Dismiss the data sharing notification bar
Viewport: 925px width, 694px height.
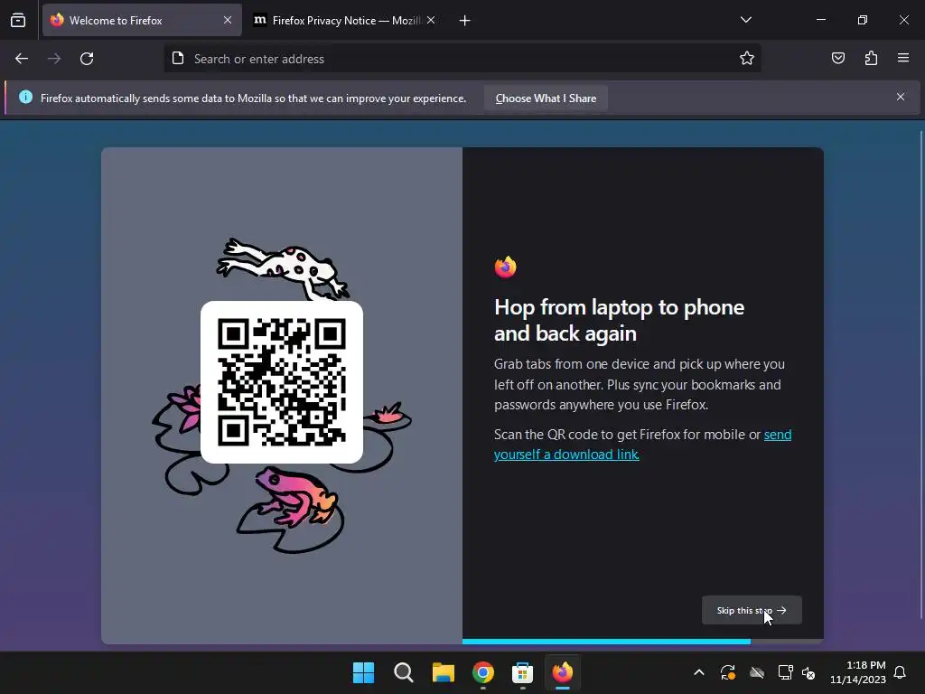(901, 97)
